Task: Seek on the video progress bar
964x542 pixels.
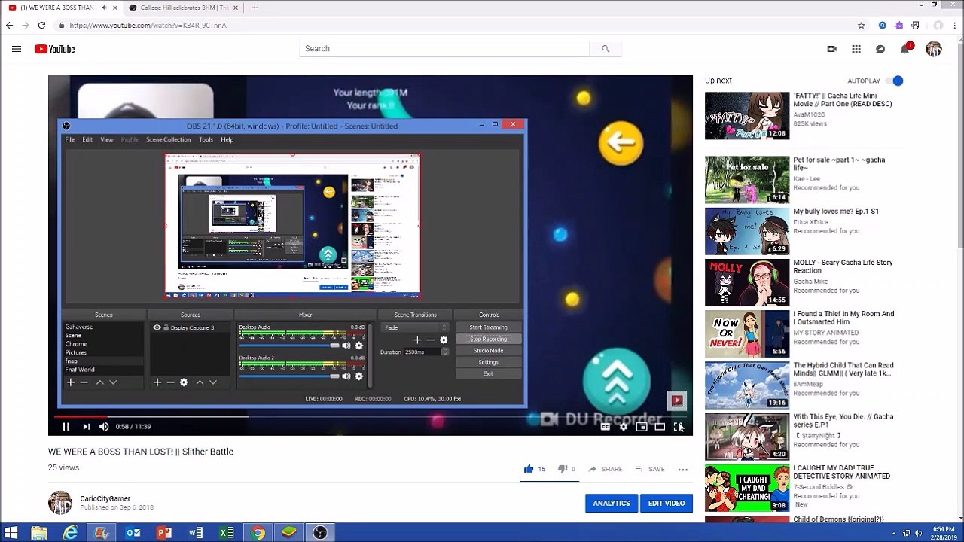Action: tap(370, 416)
